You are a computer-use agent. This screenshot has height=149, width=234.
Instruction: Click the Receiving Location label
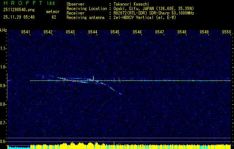pyautogui.click(x=87, y=9)
